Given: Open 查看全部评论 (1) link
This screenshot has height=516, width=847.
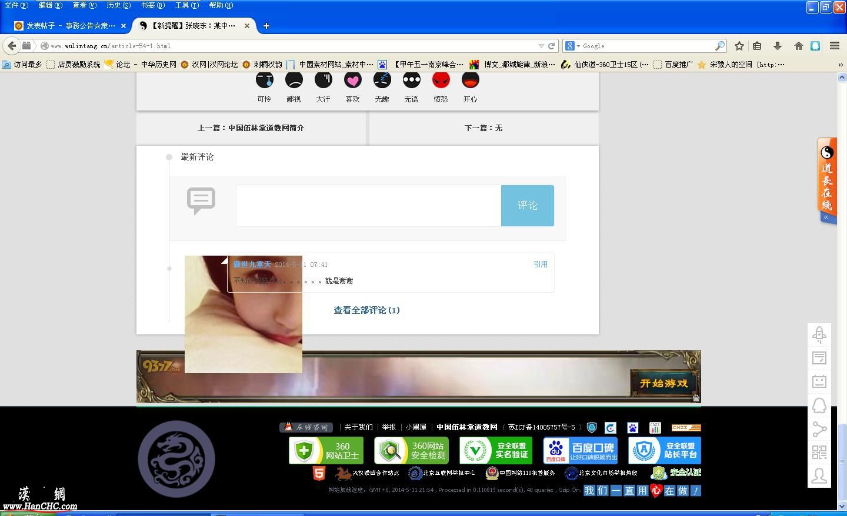Looking at the screenshot, I should click(x=366, y=310).
